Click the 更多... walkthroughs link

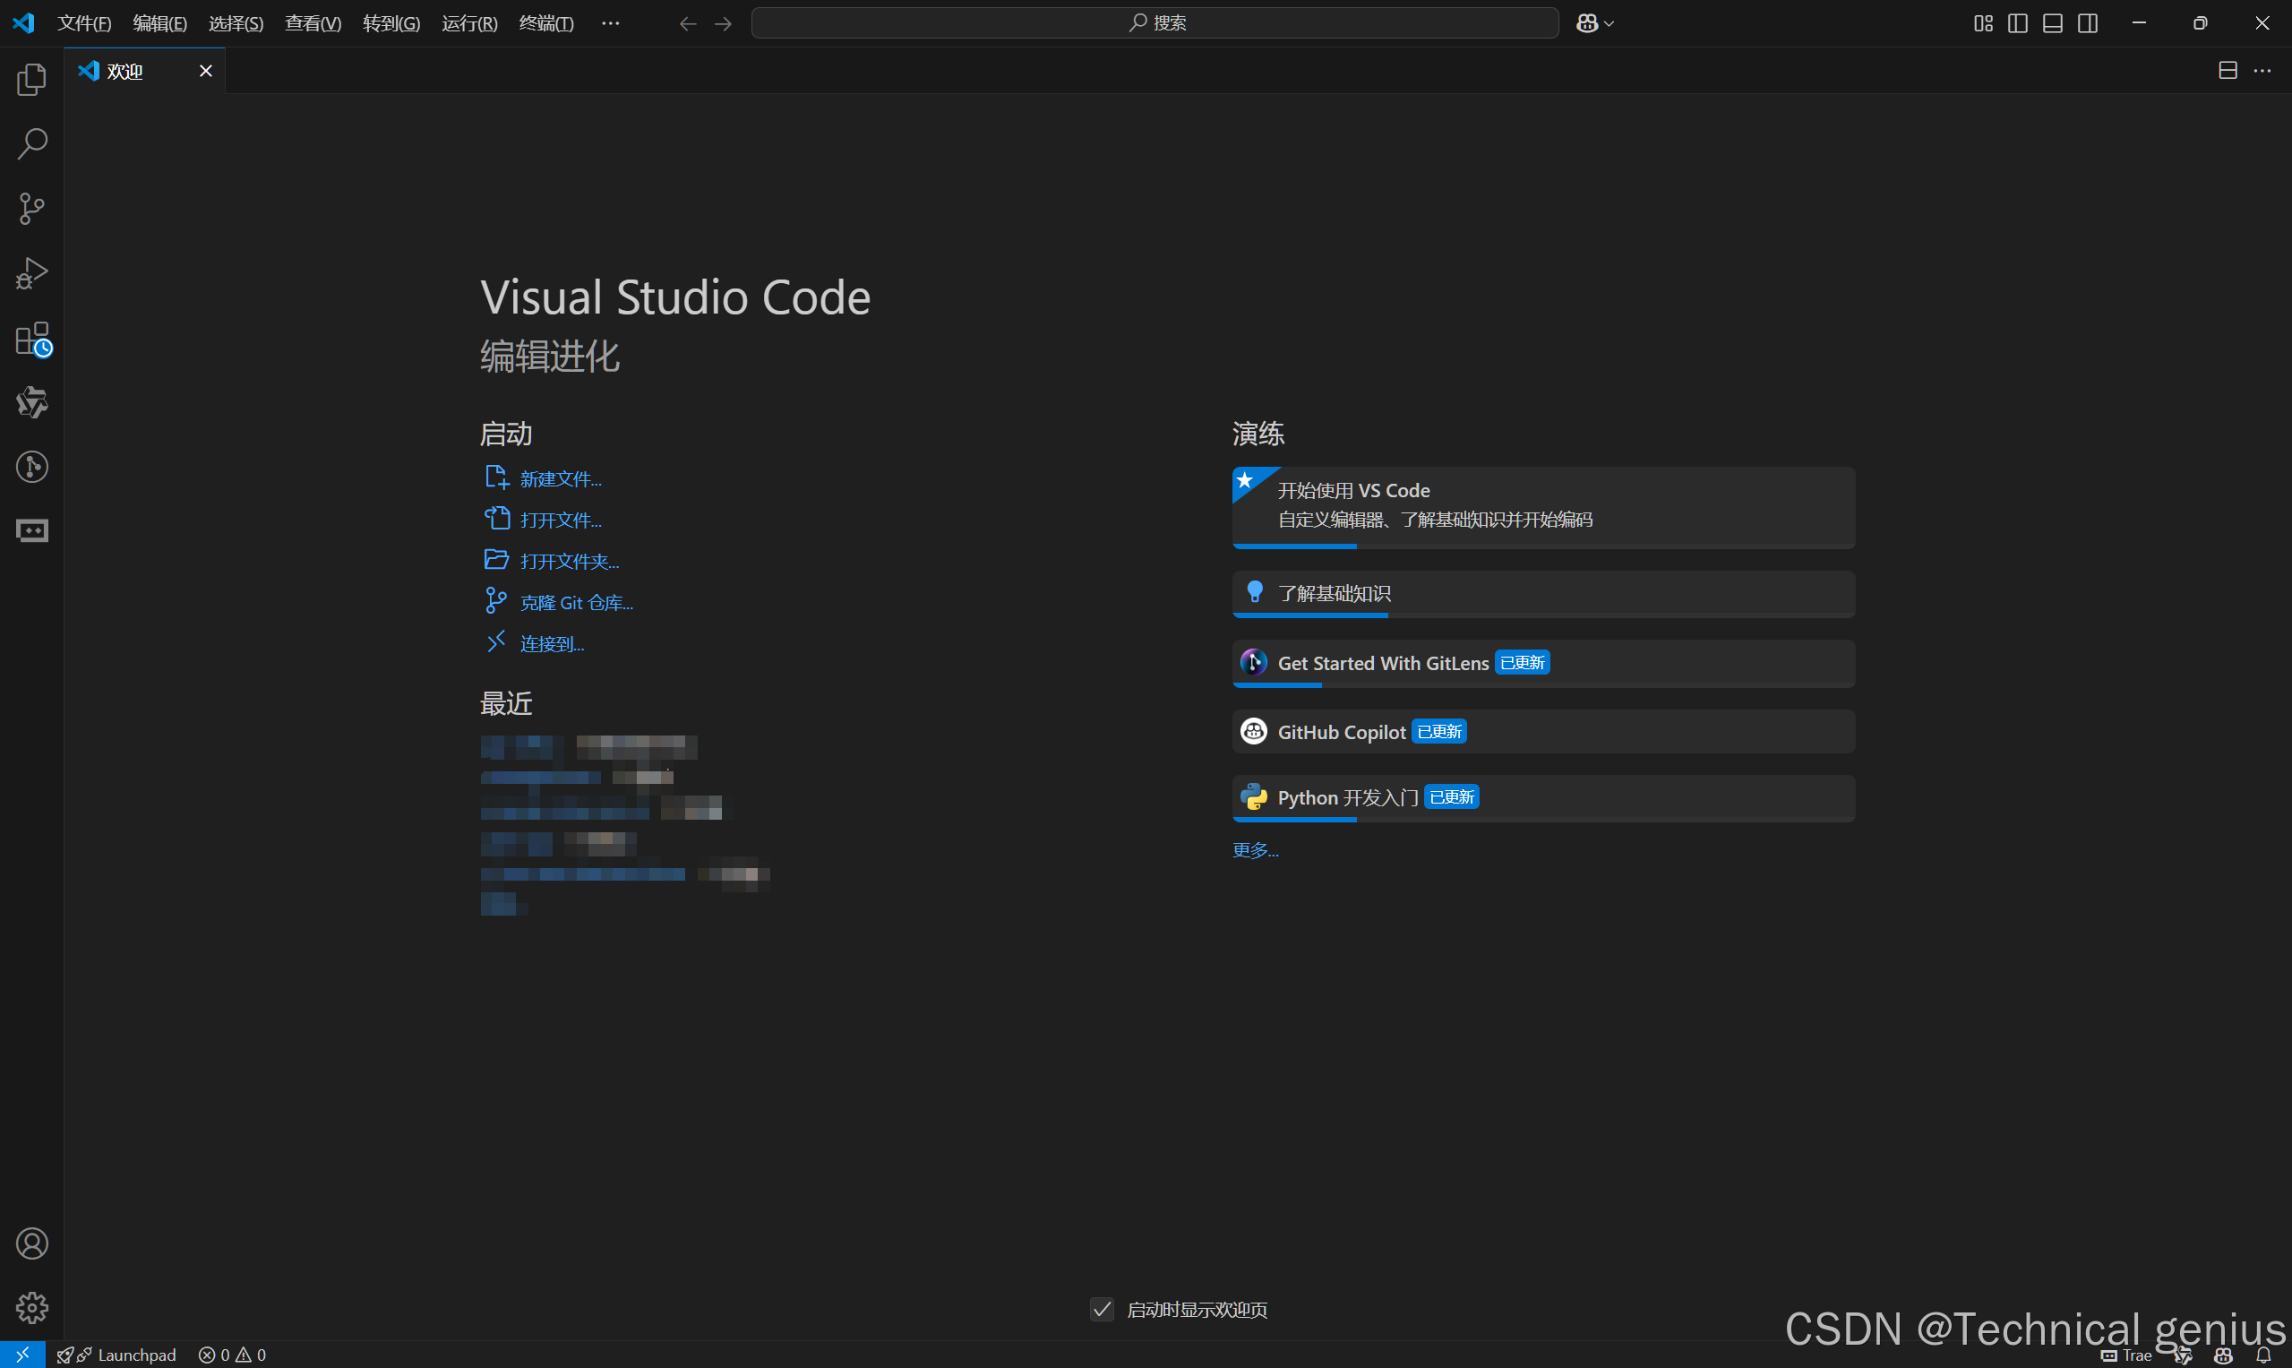[1255, 850]
